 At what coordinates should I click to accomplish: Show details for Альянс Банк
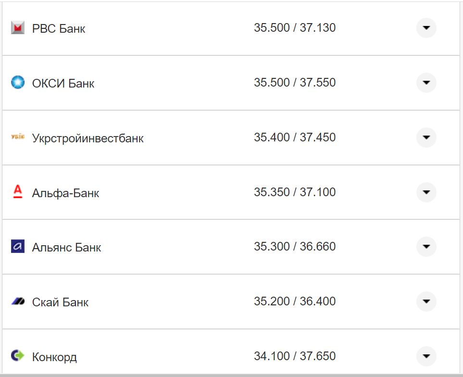(x=426, y=247)
